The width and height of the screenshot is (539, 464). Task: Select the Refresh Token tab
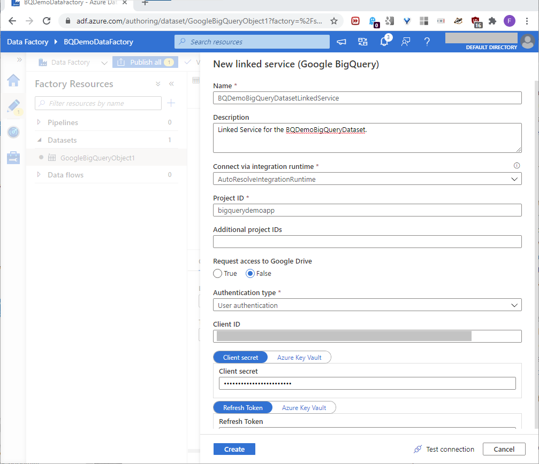coord(242,407)
